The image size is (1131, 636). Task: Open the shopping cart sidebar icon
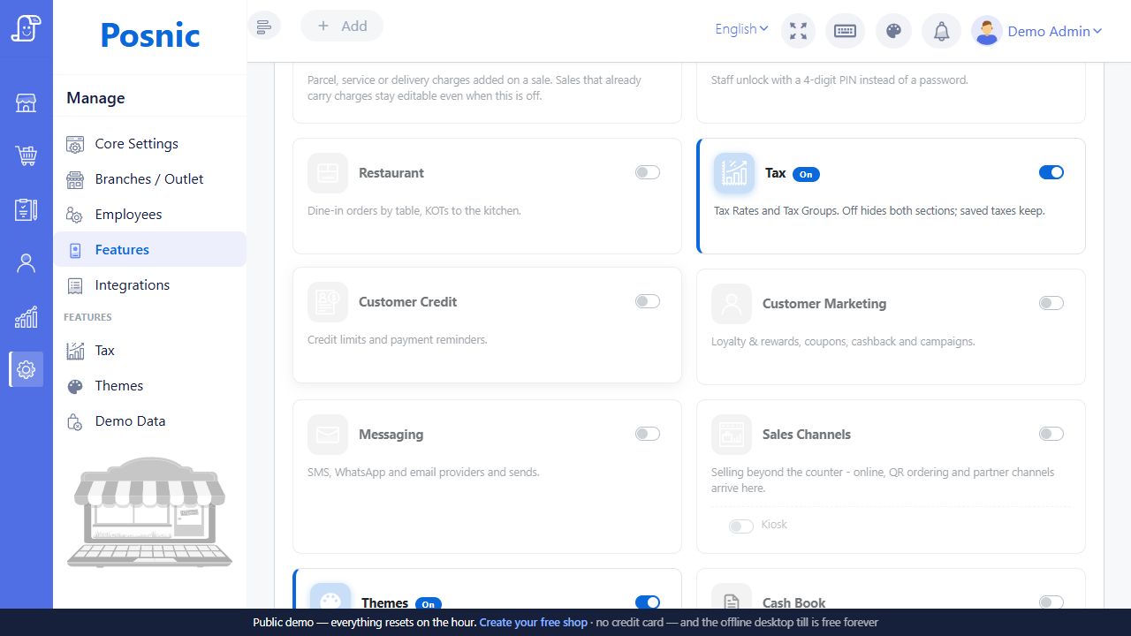27,156
